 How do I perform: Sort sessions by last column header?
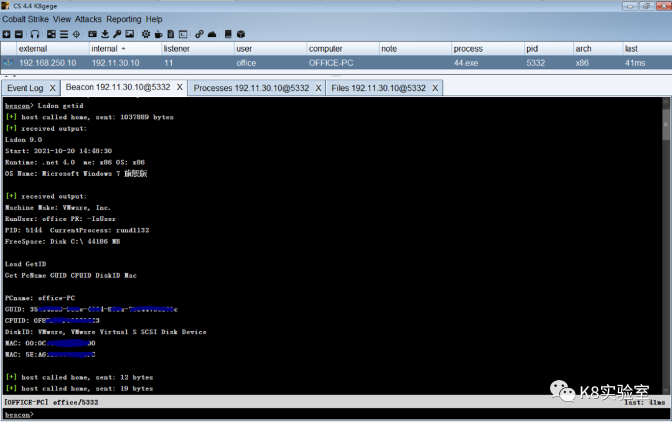tap(646, 49)
